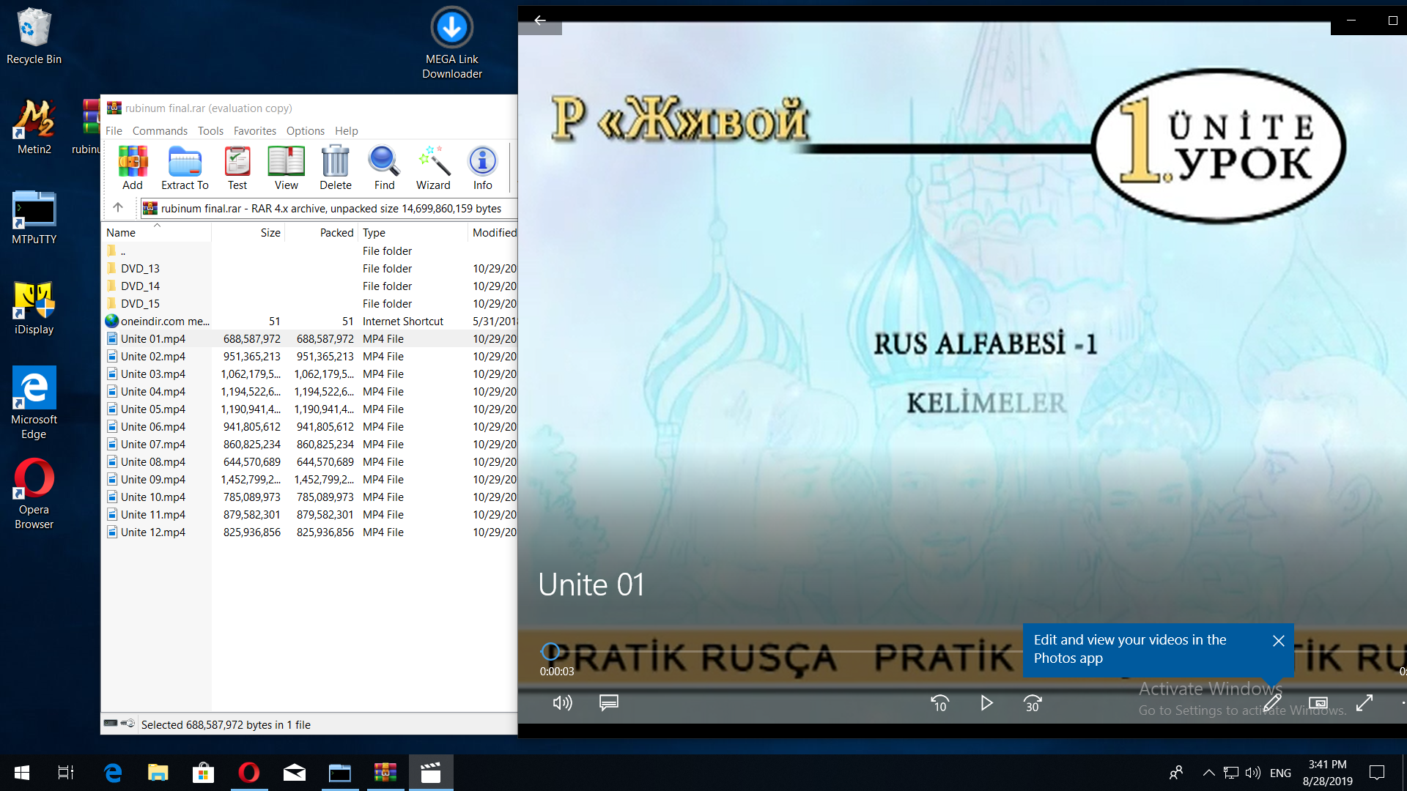Open the Tools menu
Screen dimensions: 1407x791
pos(210,130)
